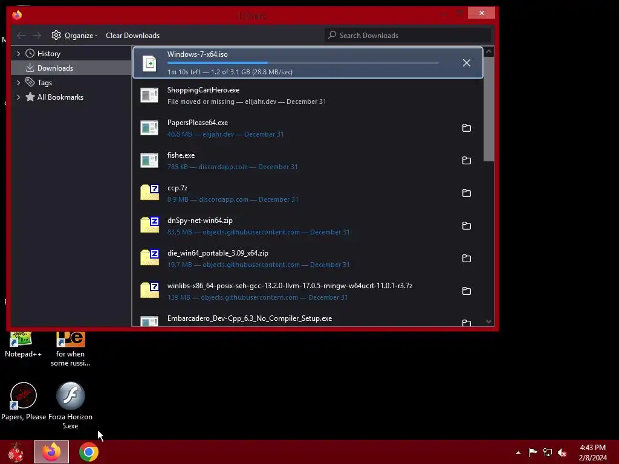Click the ccp.7z archive icon
Viewport: 619px width, 464px height.
click(150, 193)
